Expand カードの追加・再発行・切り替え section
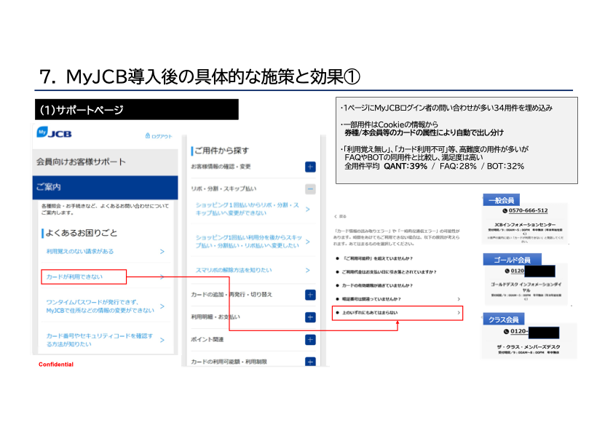613x433 pixels. click(x=310, y=295)
